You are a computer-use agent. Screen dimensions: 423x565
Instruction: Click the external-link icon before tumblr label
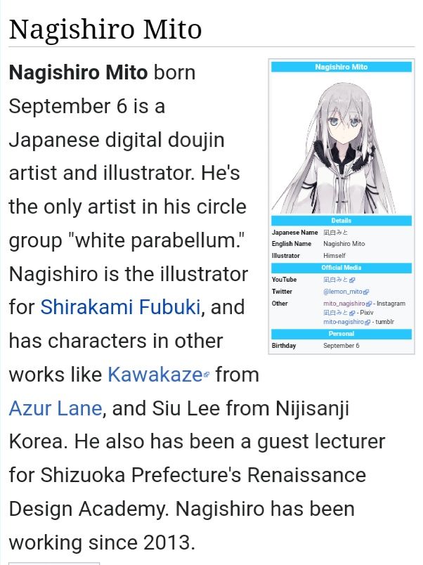point(367,322)
